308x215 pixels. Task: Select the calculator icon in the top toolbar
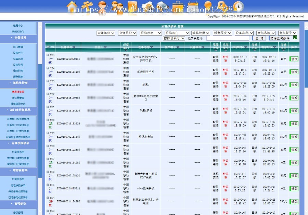point(163,6)
